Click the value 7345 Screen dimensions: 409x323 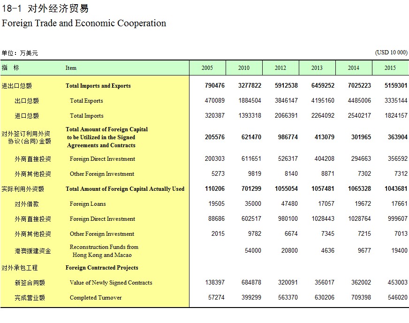pyautogui.click(x=327, y=233)
